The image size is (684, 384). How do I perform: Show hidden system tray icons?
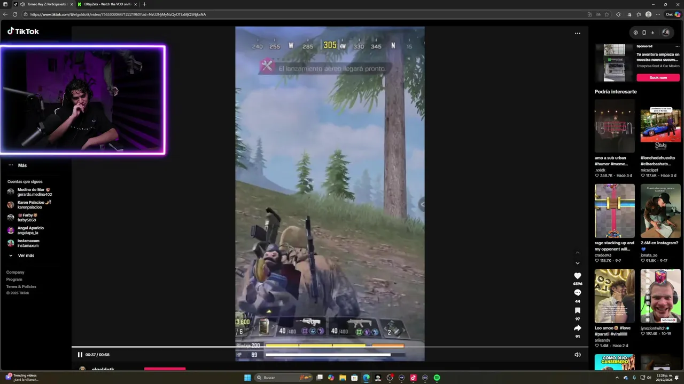617,378
